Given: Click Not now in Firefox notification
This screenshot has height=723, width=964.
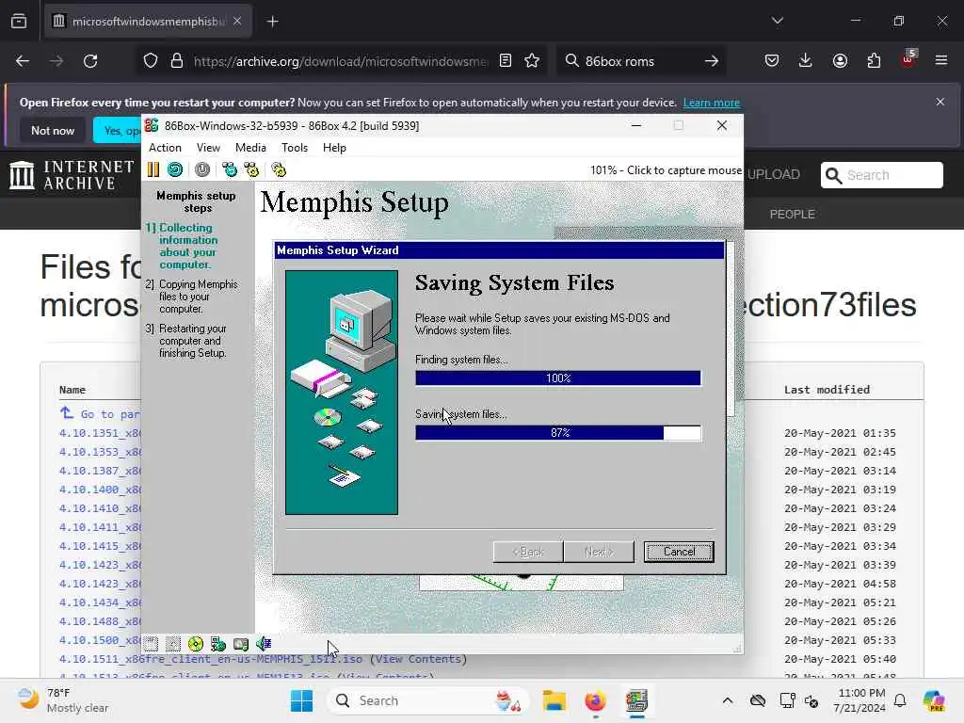Looking at the screenshot, I should pos(53,130).
